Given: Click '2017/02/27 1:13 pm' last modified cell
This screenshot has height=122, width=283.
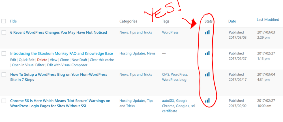Looking at the screenshot, I should point(266,56).
